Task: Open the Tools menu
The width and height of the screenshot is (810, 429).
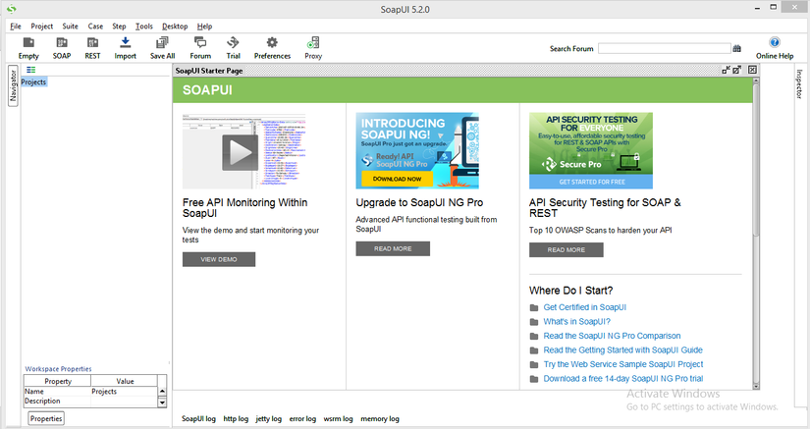Action: (144, 27)
